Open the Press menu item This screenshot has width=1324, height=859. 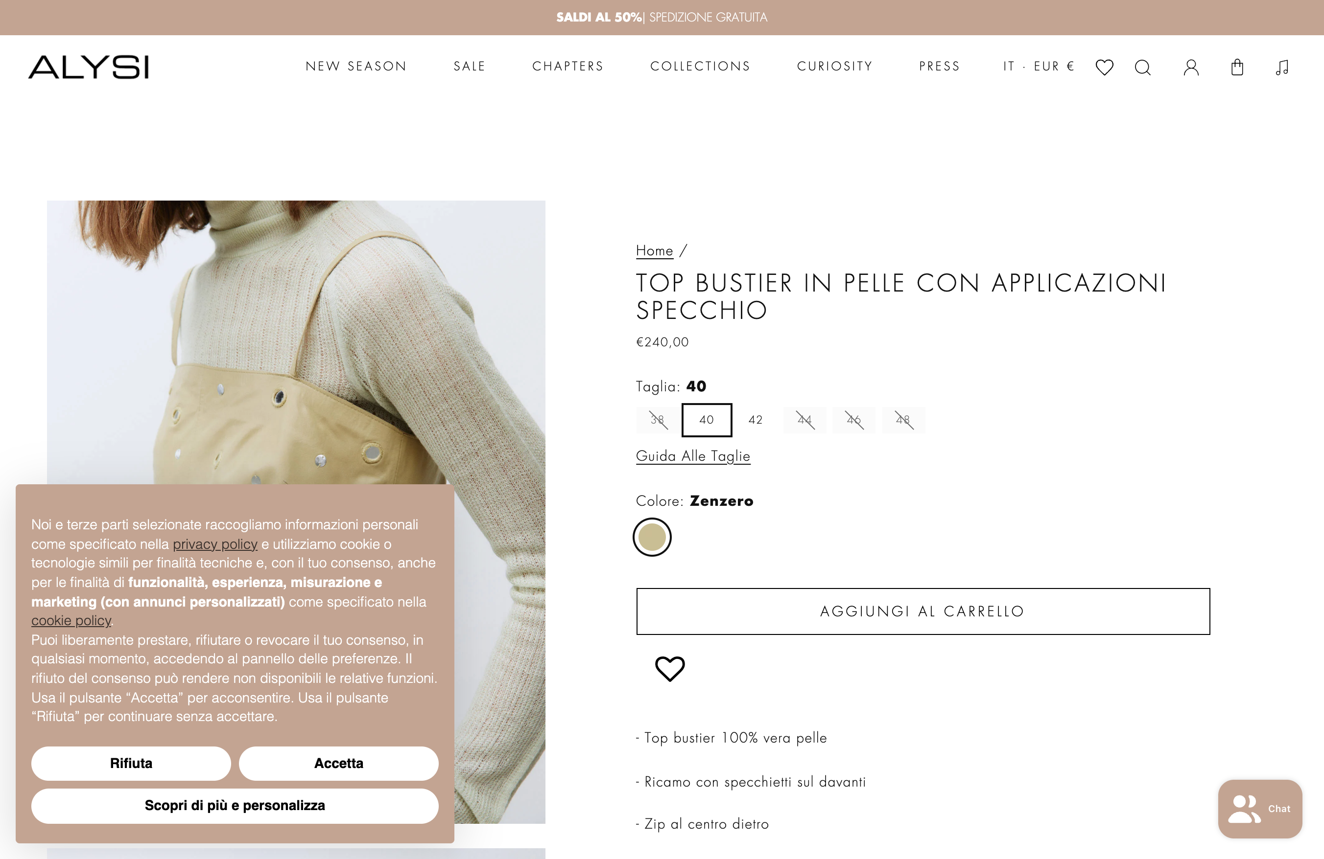(940, 66)
